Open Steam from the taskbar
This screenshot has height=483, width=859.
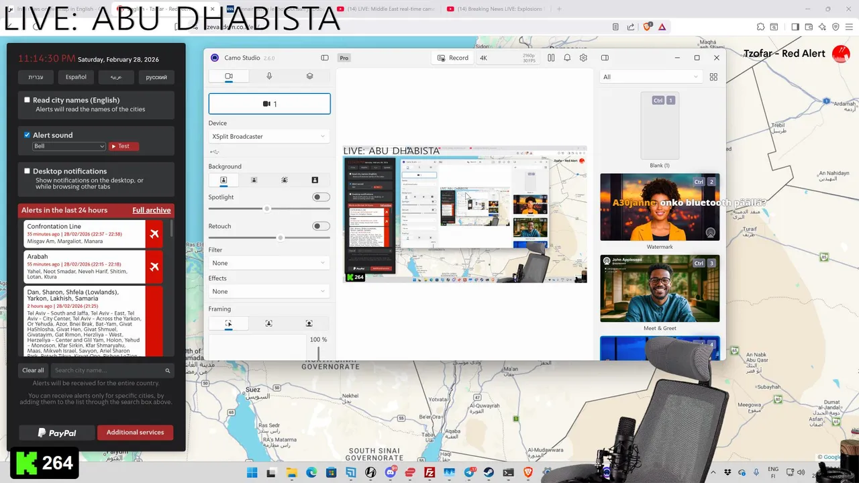489,472
